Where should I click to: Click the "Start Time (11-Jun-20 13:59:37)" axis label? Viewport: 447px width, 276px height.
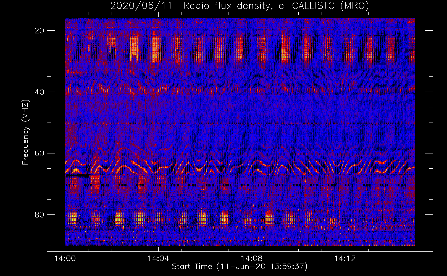[240, 266]
